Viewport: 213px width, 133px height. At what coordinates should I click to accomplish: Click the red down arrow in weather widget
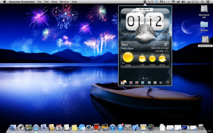pyautogui.click(x=131, y=83)
